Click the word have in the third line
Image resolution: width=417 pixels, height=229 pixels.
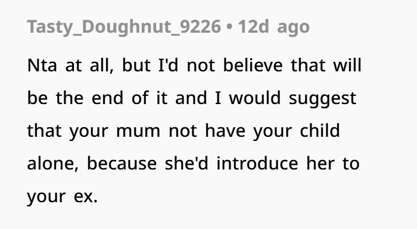225,130
